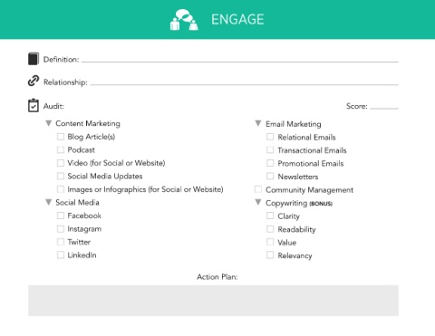Click the Definition input line
The height and width of the screenshot is (336, 435).
(x=240, y=60)
